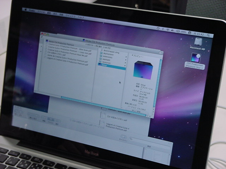Select the payloads folder

[x=106, y=60]
